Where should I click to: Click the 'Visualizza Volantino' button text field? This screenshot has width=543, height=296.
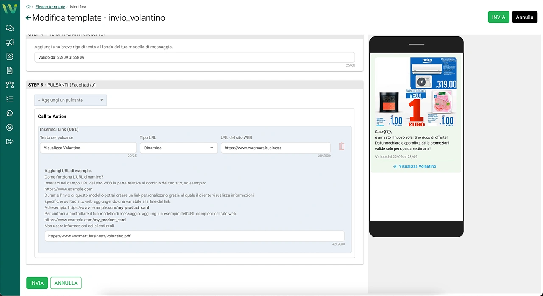click(88, 148)
